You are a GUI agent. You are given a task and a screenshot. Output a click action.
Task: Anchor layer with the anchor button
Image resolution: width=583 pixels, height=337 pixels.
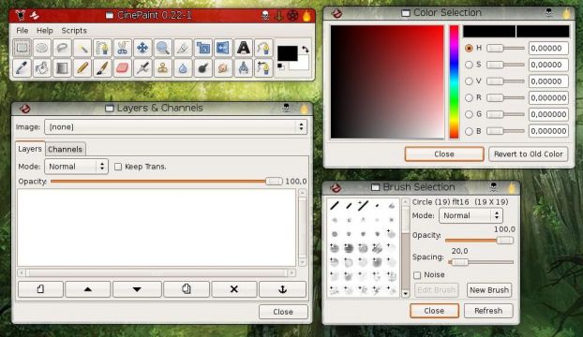[x=282, y=289]
